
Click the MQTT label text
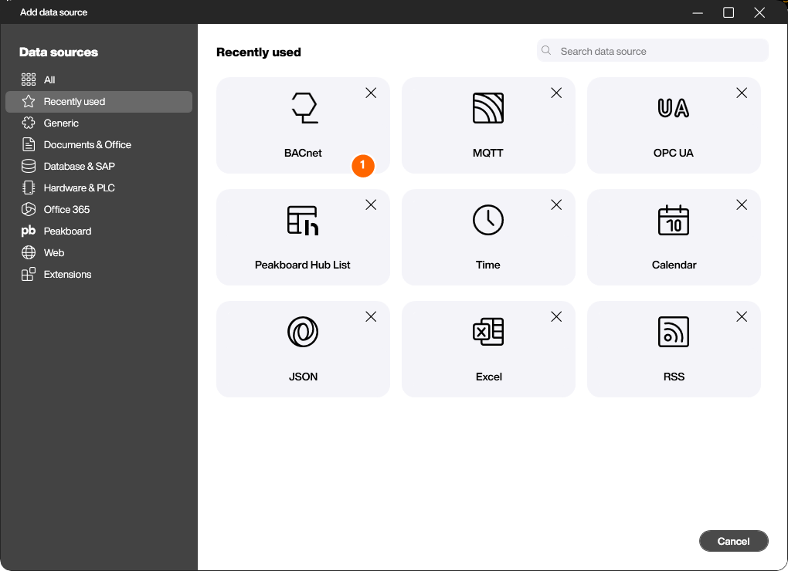[x=488, y=153]
